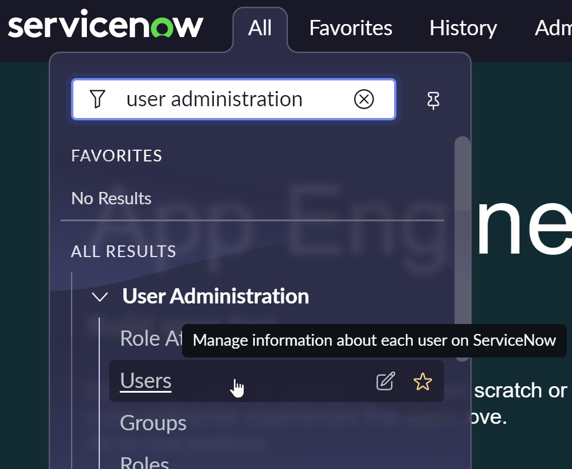Go to the Roles module

pos(144,463)
